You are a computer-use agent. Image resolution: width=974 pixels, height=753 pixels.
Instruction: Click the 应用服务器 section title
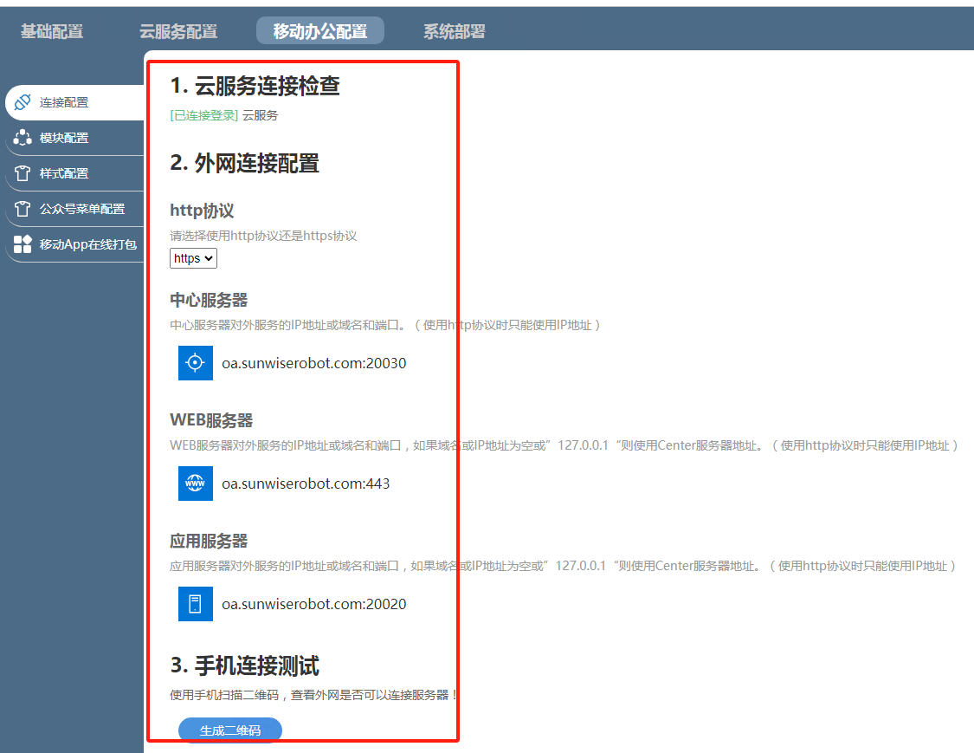pyautogui.click(x=209, y=541)
